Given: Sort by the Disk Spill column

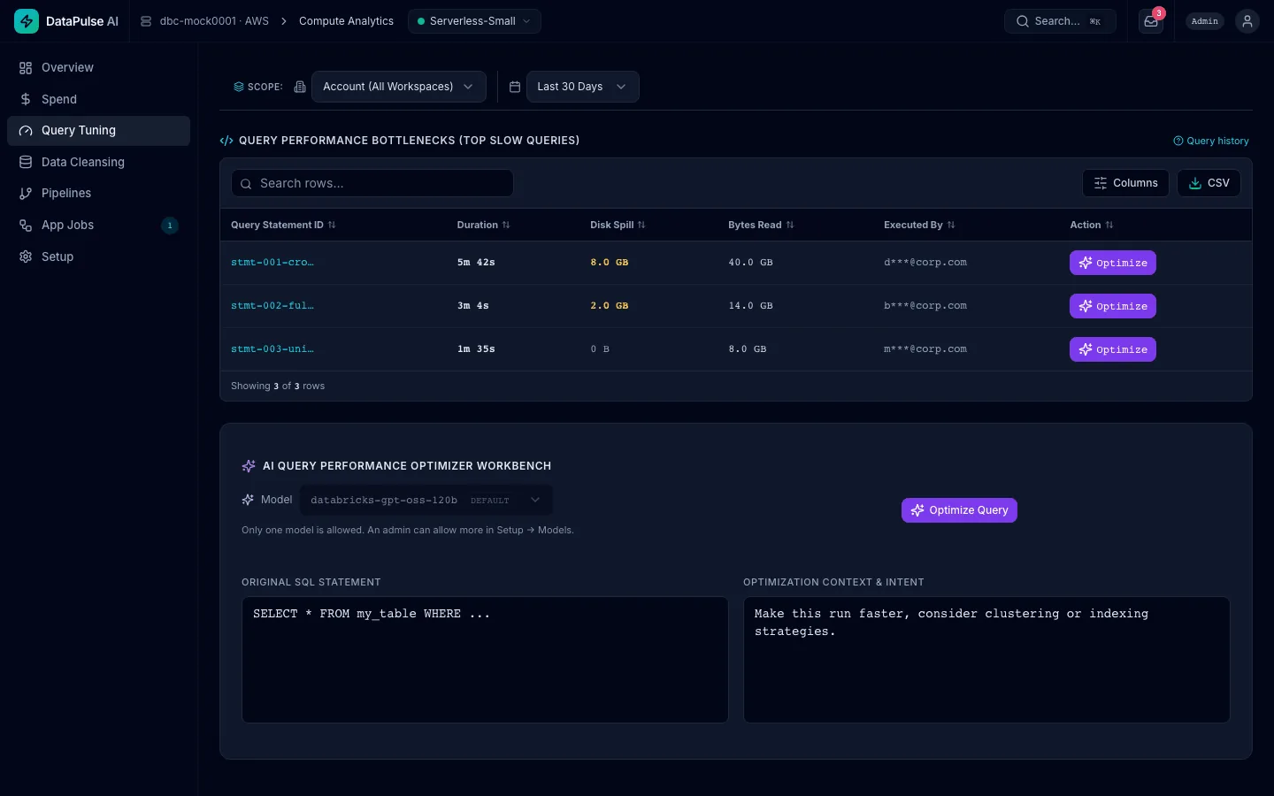Looking at the screenshot, I should coord(618,225).
